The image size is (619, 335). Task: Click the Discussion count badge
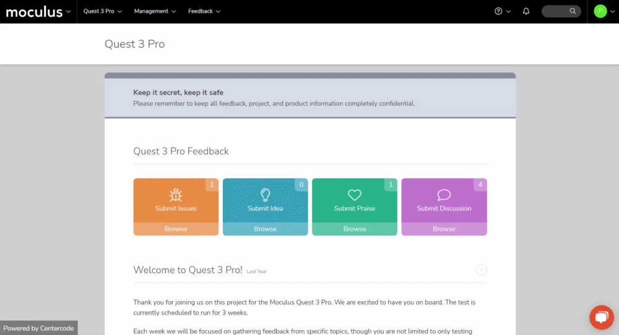(480, 184)
